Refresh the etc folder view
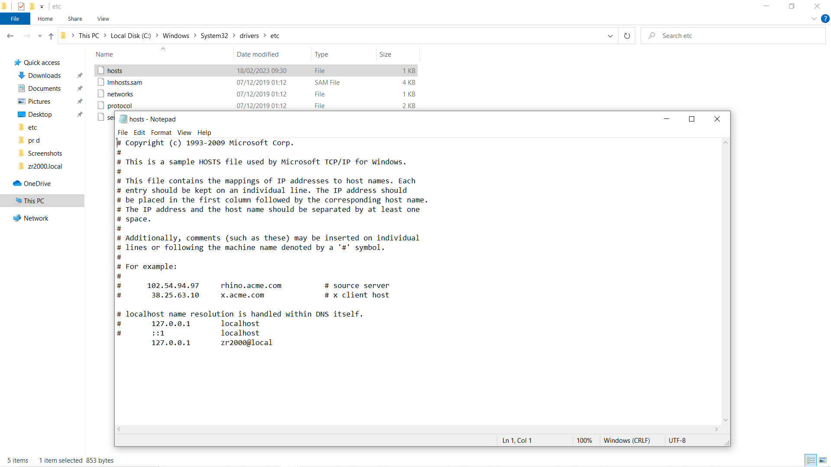Viewport: 831px width, 467px height. 627,36
